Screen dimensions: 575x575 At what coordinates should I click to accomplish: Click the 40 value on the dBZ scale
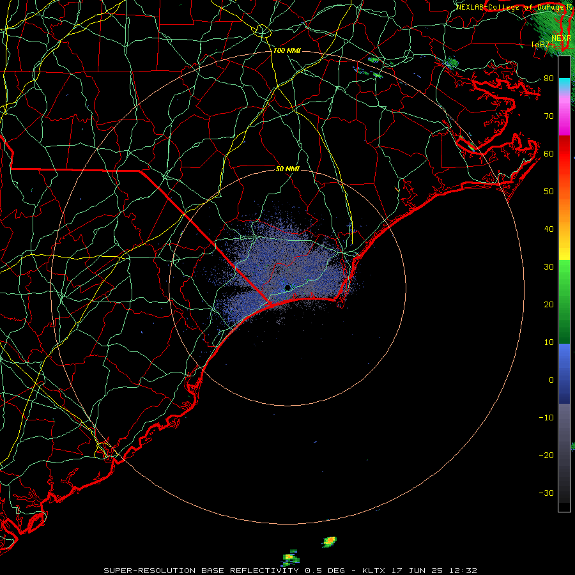click(549, 229)
